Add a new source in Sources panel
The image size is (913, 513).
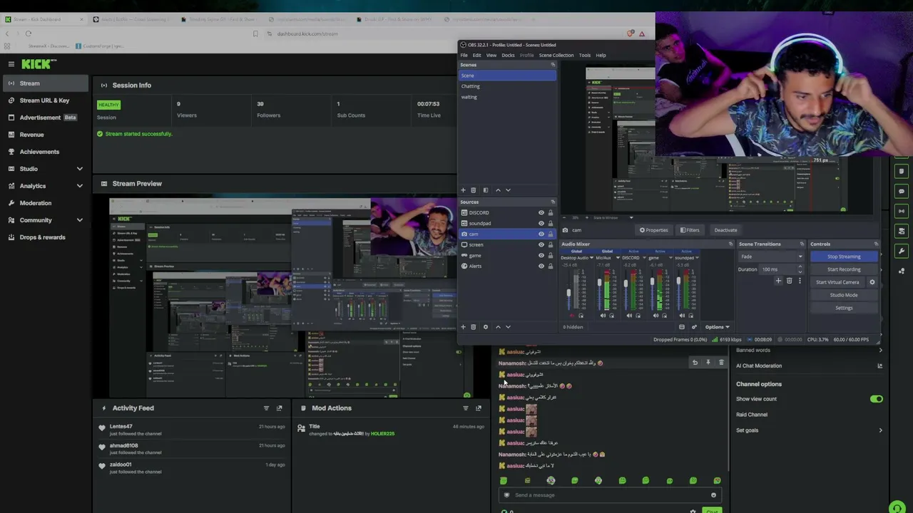pyautogui.click(x=463, y=327)
